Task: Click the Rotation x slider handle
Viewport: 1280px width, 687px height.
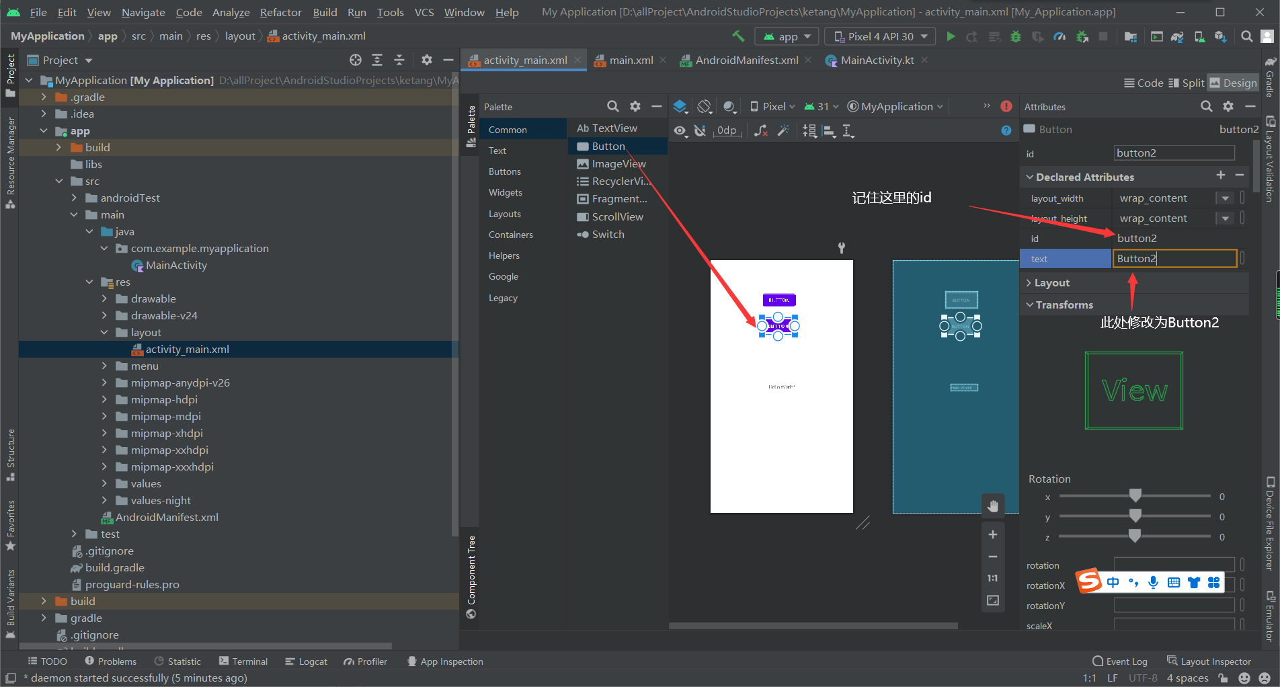Action: (x=1135, y=496)
